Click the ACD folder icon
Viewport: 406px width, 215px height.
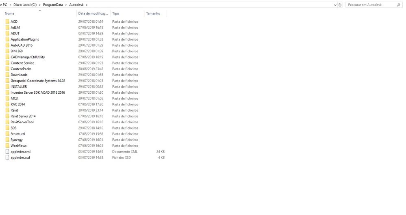click(7, 21)
